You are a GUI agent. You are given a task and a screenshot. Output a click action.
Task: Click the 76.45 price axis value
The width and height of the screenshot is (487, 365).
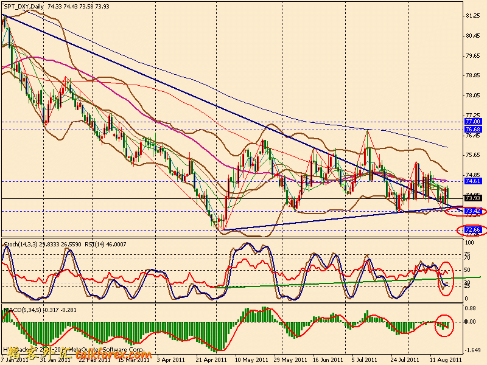tap(473, 135)
